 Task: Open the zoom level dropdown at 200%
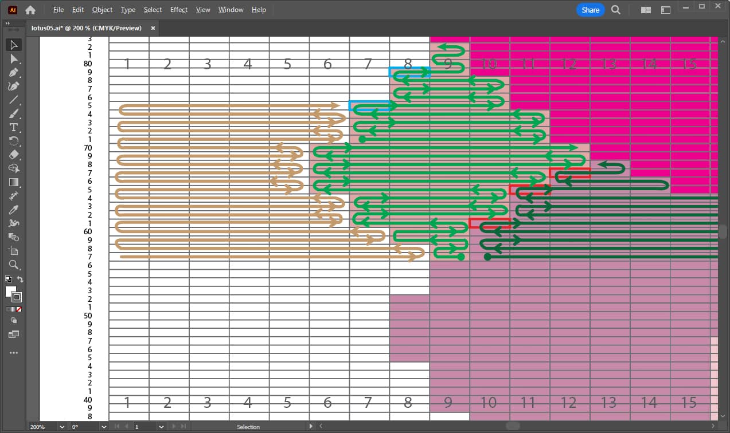(61, 427)
